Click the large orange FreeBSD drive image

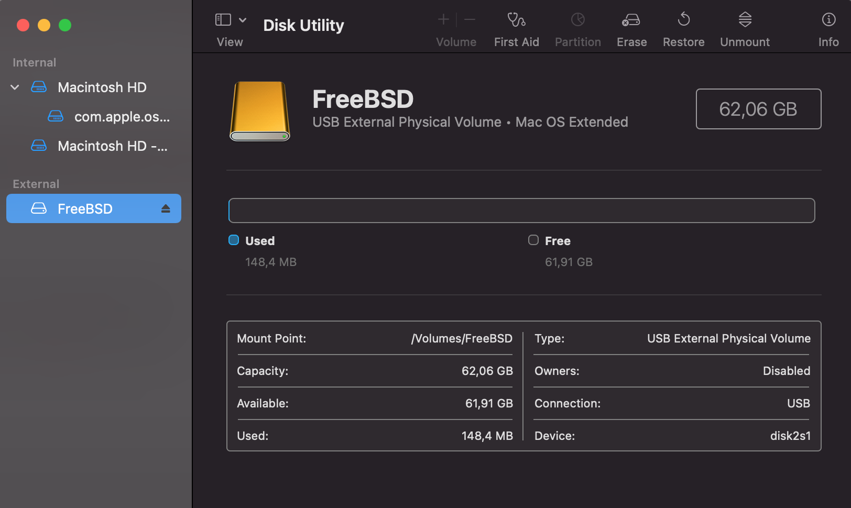(x=260, y=111)
